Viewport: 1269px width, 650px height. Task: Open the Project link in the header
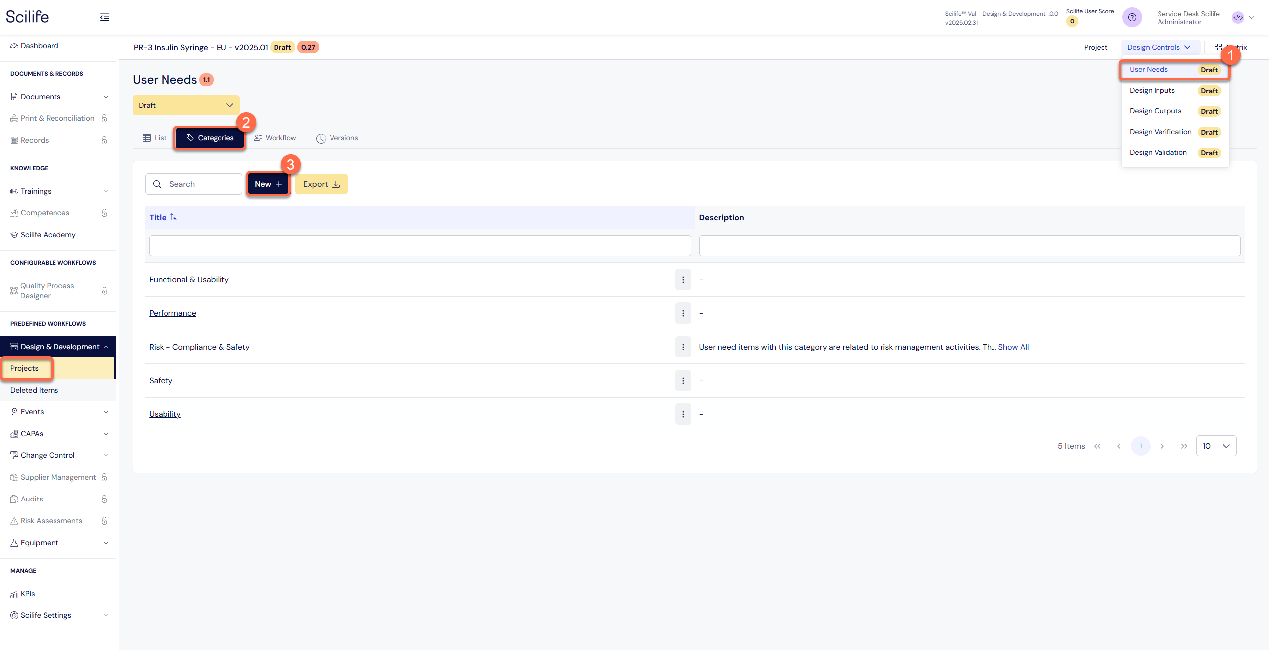point(1095,47)
